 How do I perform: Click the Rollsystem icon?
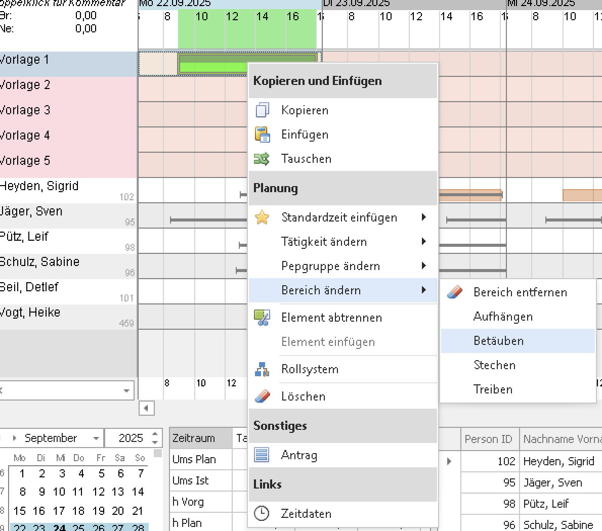pyautogui.click(x=262, y=369)
